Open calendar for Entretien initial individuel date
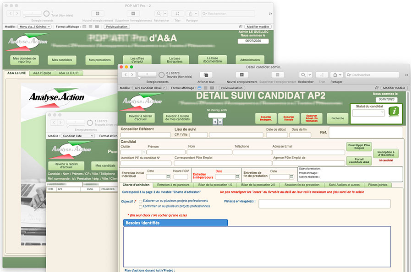Screen dimensions: 411x272 (168, 177)
